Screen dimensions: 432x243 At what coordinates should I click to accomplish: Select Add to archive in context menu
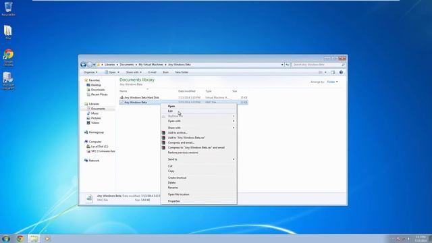coord(198,133)
